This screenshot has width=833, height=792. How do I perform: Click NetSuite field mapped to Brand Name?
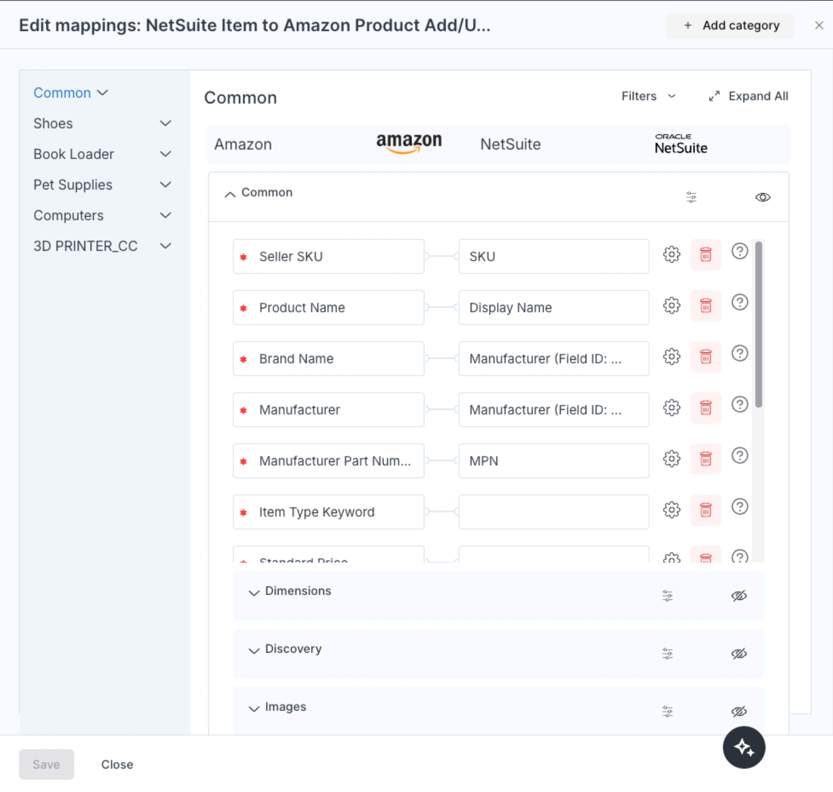point(554,359)
